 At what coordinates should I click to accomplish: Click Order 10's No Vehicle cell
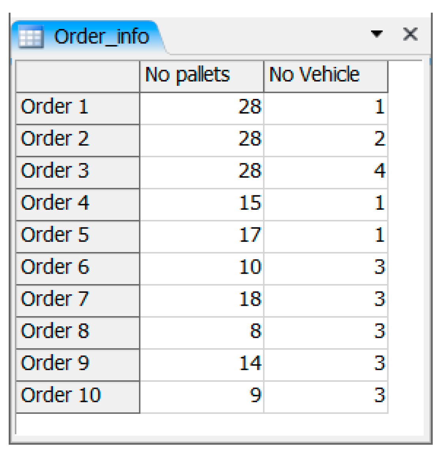point(326,396)
